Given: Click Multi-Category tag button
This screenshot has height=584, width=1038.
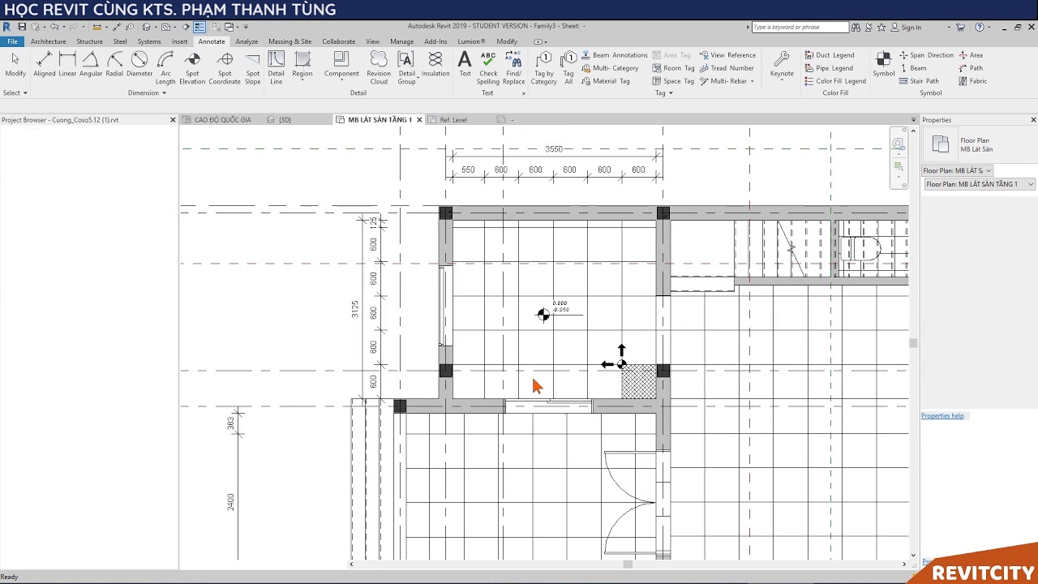Looking at the screenshot, I should pyautogui.click(x=611, y=68).
